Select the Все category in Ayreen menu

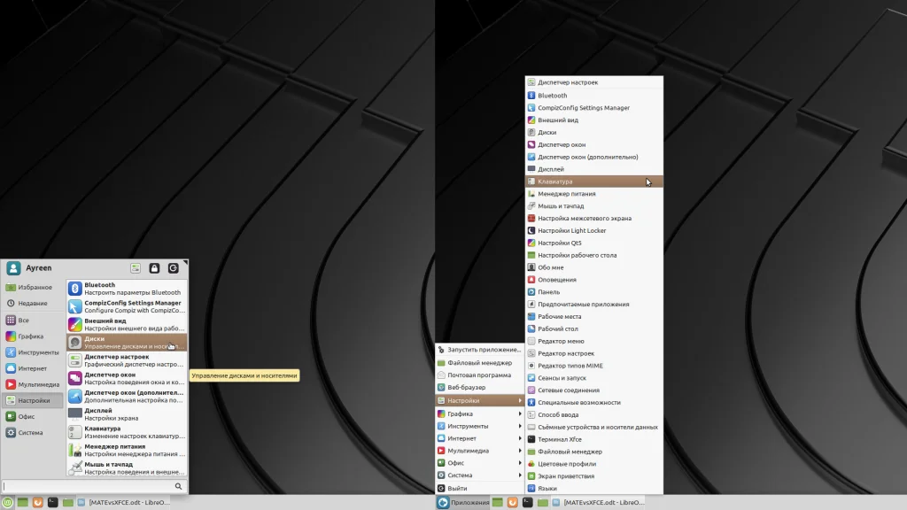(x=33, y=320)
